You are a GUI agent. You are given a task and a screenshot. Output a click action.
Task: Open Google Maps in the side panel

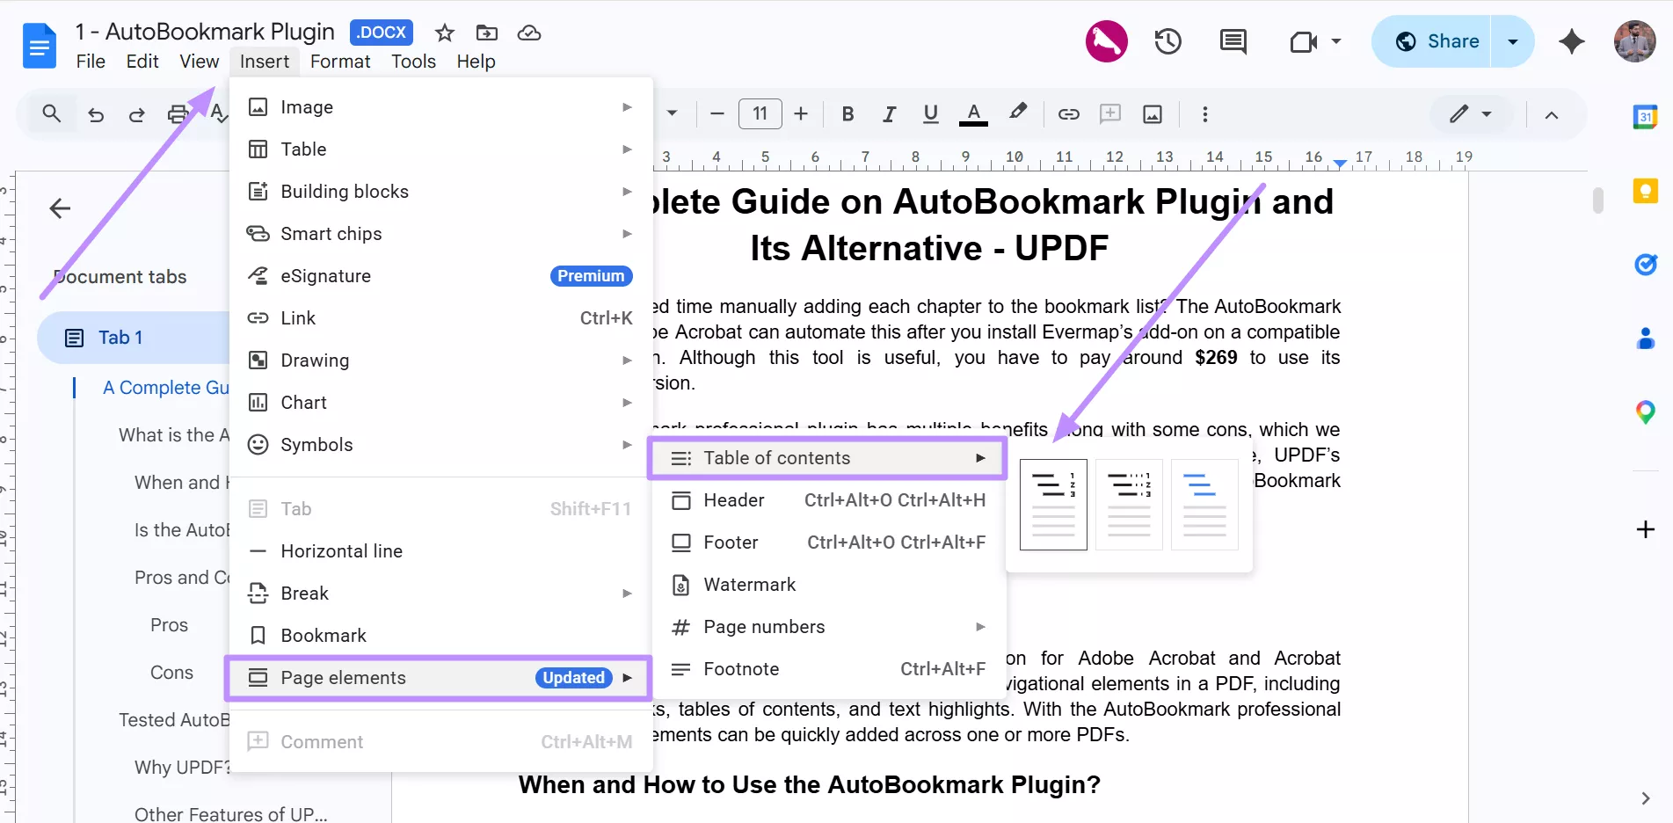[1646, 411]
